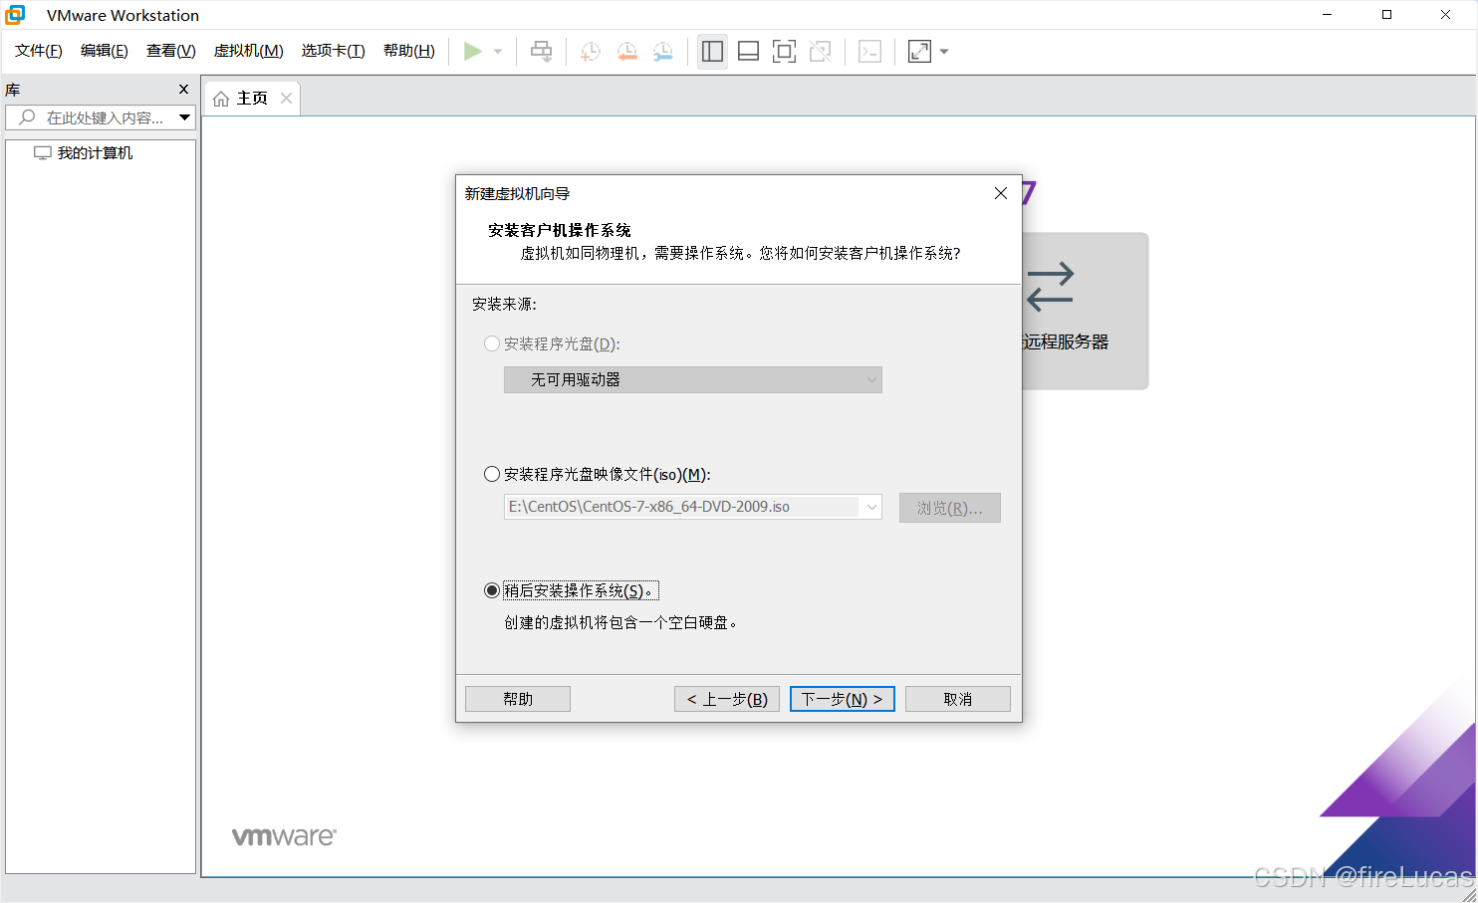
Task: Expand the library search dropdown arrow
Action: [x=185, y=117]
